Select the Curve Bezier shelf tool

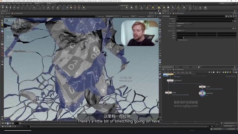(34, 7)
